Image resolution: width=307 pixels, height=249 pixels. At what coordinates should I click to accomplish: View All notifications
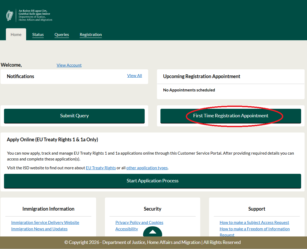(x=135, y=76)
